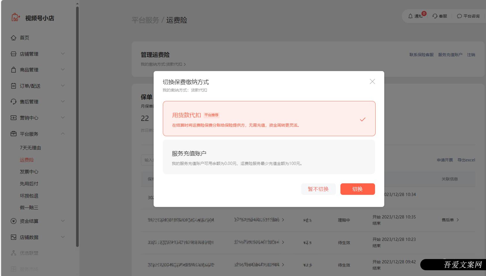486x276 pixels.
Task: Click the sidebar vertical scrollbar
Action: (77, 127)
